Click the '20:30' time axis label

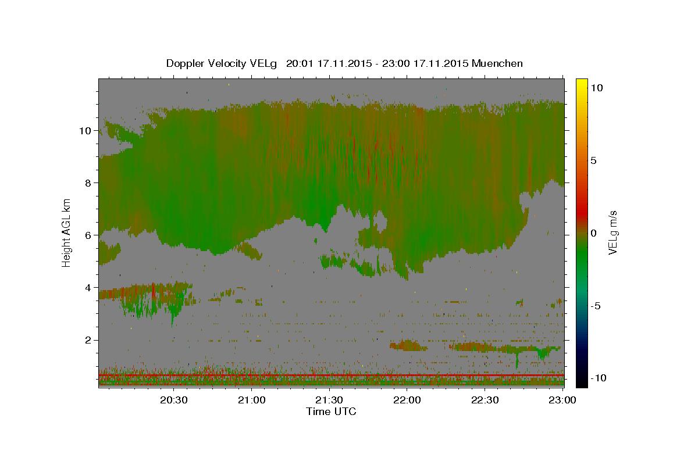click(174, 400)
